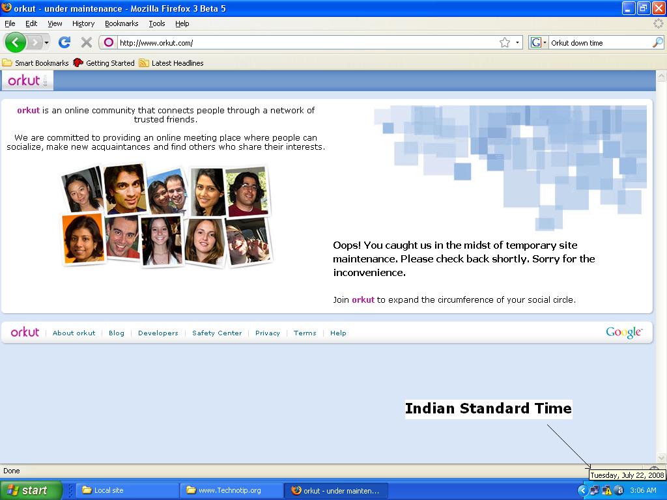
Task: Open the Getting Started bookmark
Action: pos(104,63)
